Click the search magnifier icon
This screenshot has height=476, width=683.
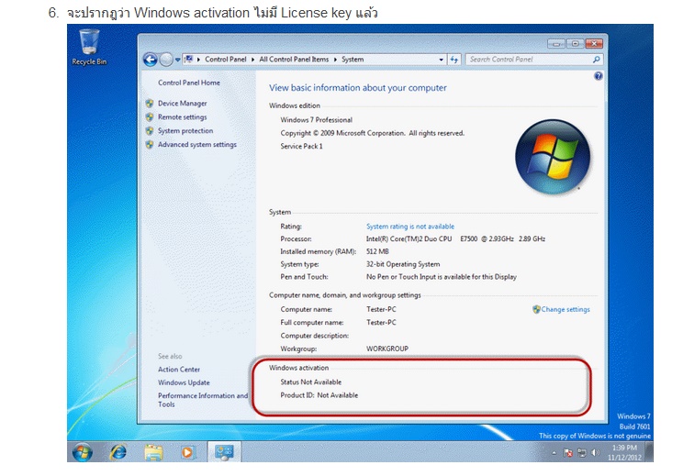click(x=597, y=60)
